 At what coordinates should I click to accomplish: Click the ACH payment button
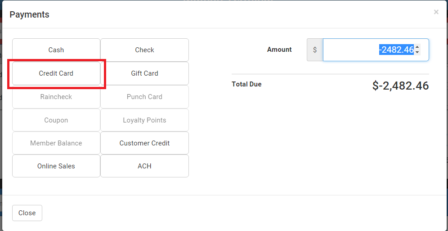[x=144, y=166]
